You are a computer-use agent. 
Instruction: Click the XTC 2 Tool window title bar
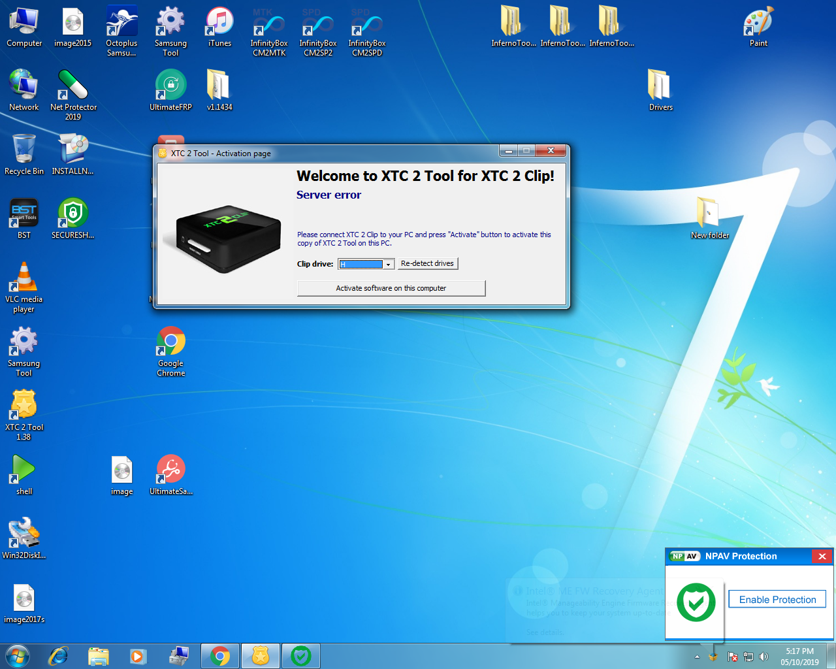click(327, 153)
